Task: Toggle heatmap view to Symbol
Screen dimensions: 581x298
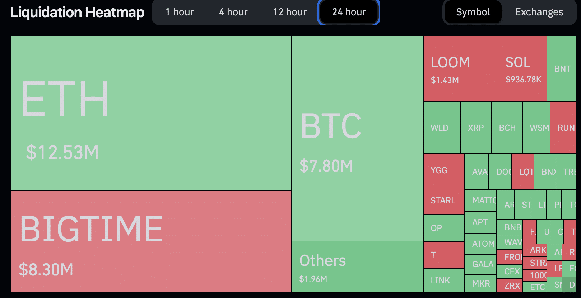Action: (x=473, y=12)
